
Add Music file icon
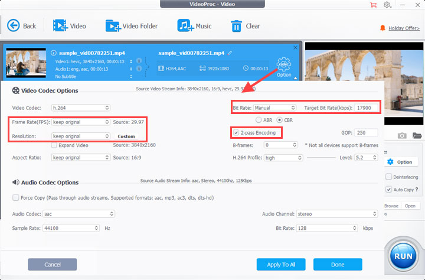pos(186,25)
